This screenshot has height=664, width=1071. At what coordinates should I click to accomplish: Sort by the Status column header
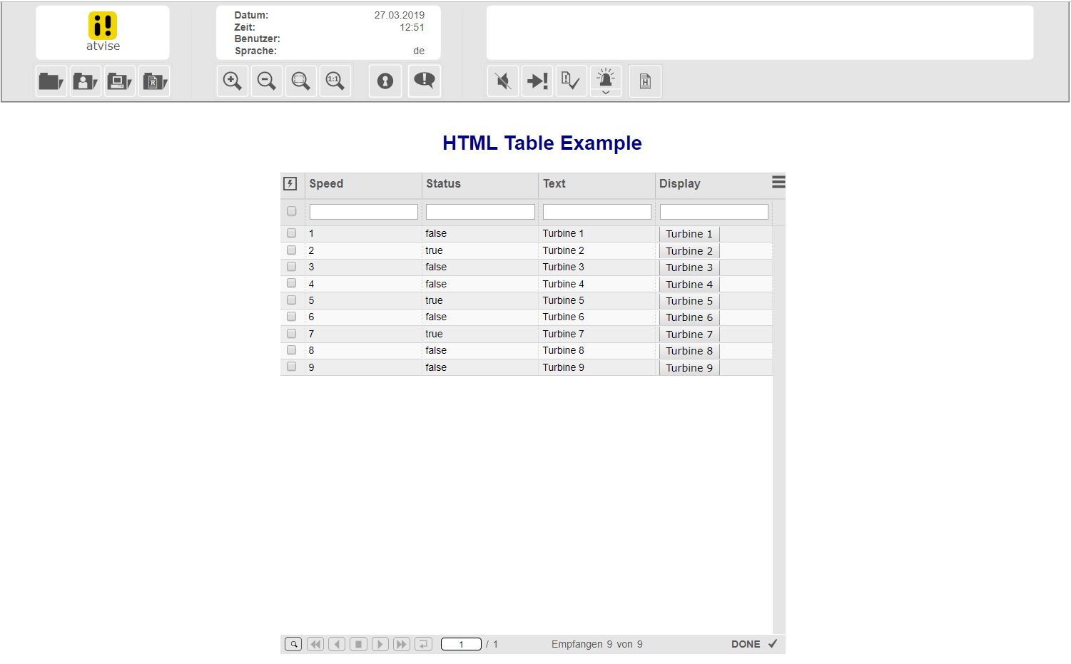click(480, 184)
